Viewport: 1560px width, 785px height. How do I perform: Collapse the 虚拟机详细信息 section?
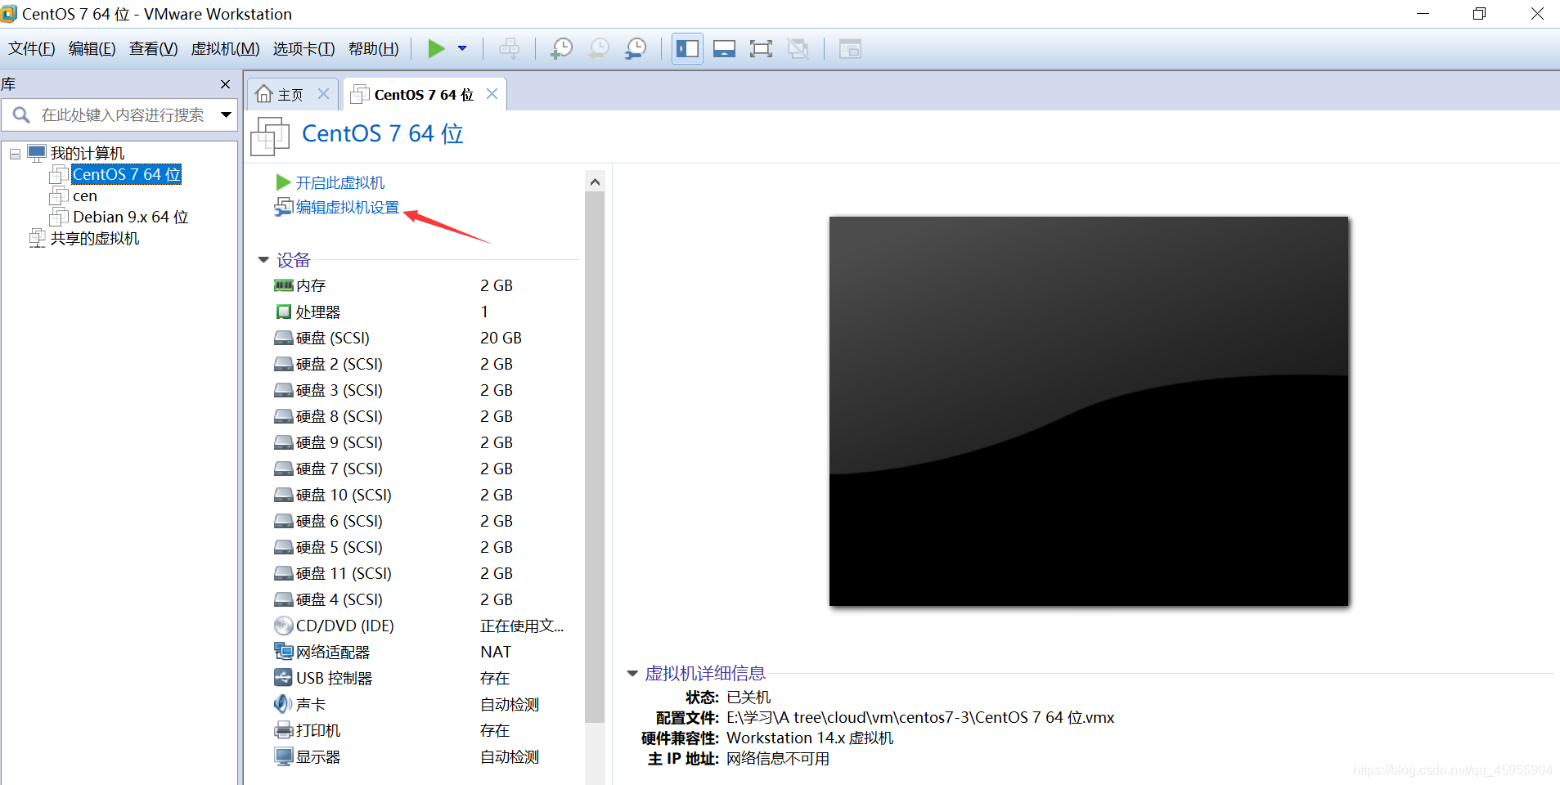click(632, 674)
